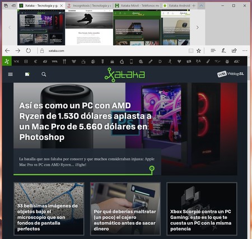Viewport: 252px width, 239px height.
Task: Show more tab previews with right arrow
Action: (198, 27)
